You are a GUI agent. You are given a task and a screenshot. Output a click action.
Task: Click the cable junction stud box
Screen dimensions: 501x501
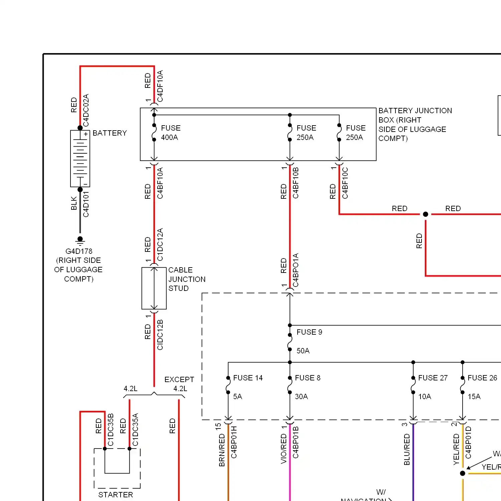(x=154, y=288)
